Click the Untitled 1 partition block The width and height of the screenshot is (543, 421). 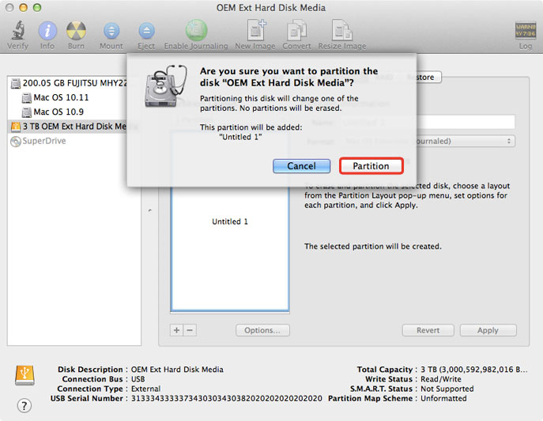pyautogui.click(x=230, y=222)
